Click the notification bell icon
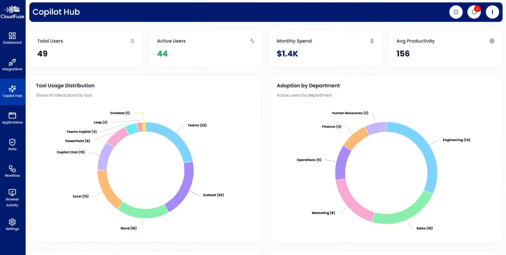The image size is (506, 255). [x=474, y=12]
